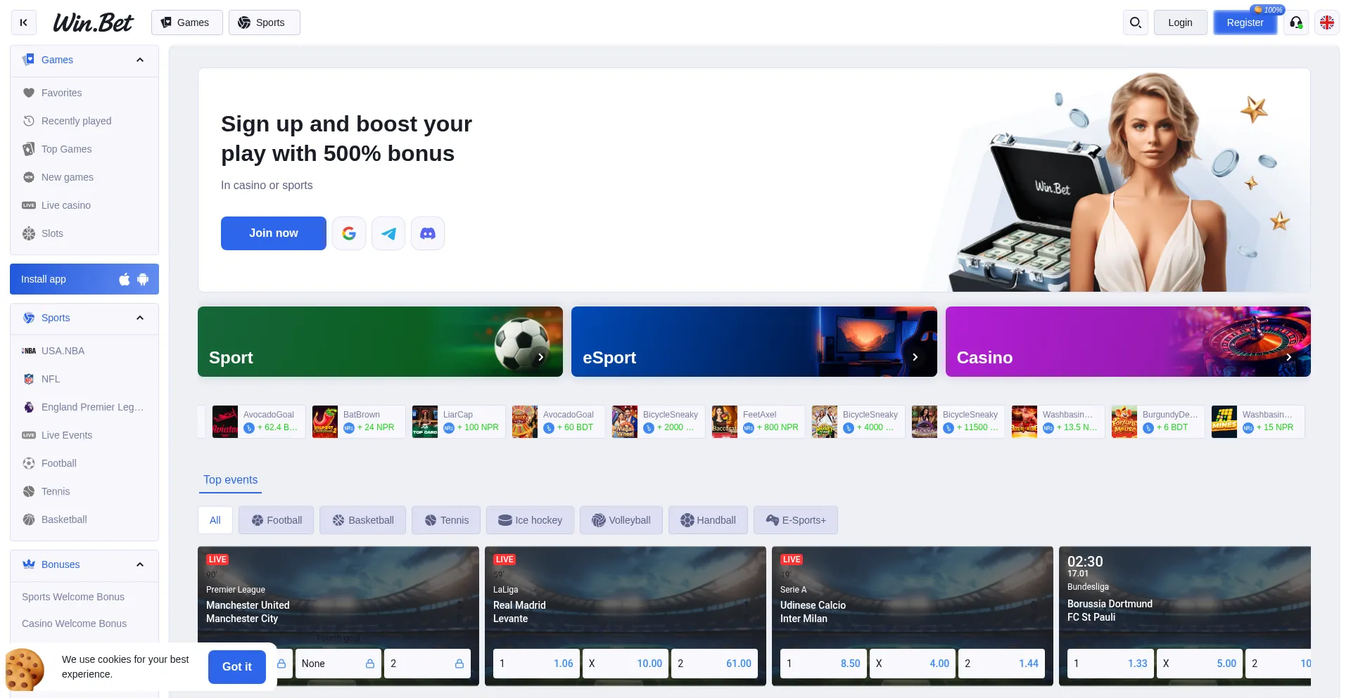Image resolution: width=1351 pixels, height=698 pixels.
Task: Bet Levante win at 61.00
Action: [714, 664]
